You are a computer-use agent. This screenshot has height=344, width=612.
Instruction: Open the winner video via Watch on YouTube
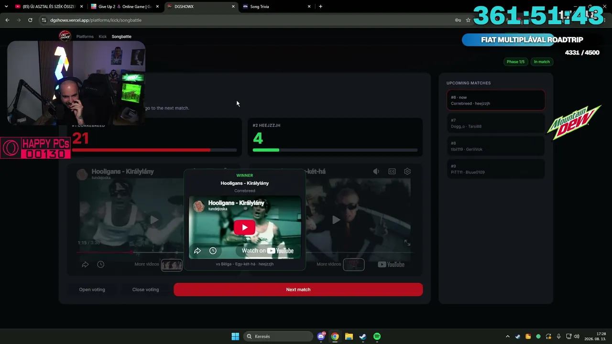click(x=267, y=251)
